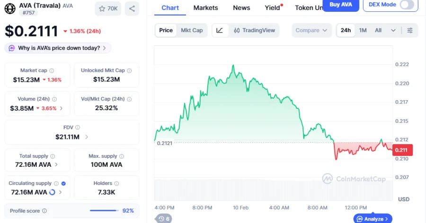The height and width of the screenshot is (223, 426).
Task: Select the Mkt Cap chart toggle
Action: 192,30
